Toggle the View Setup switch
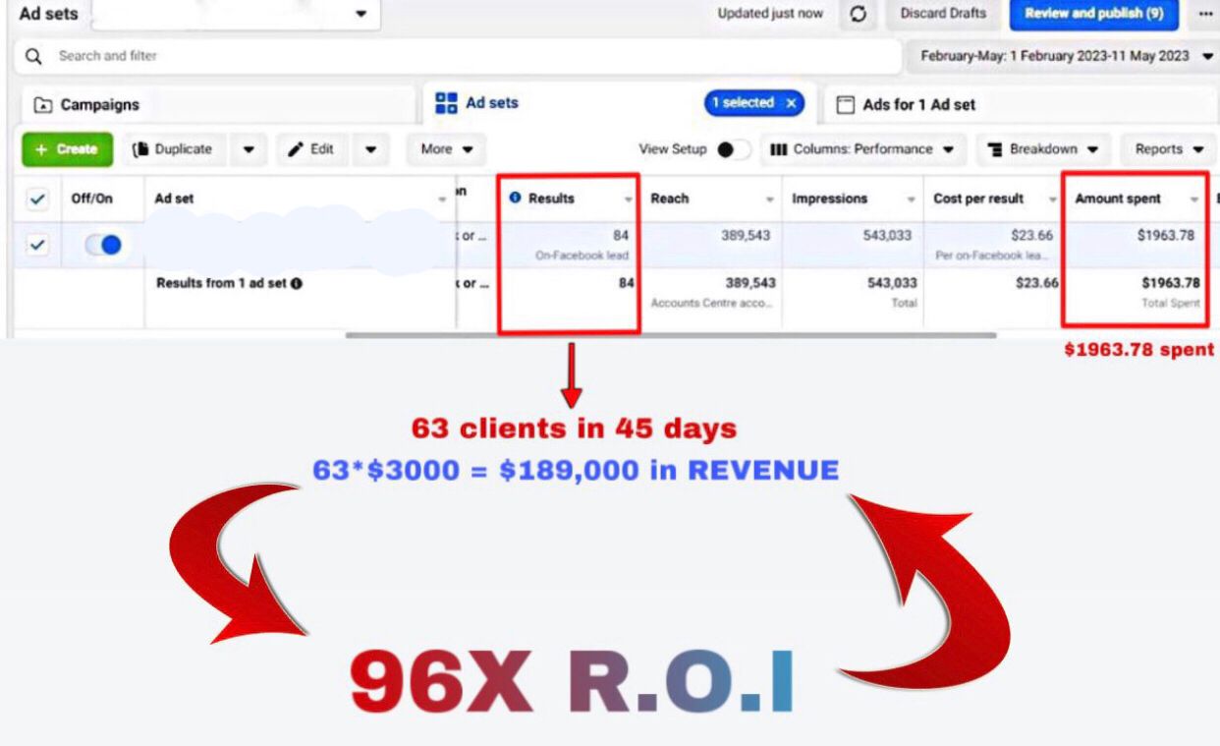The image size is (1220, 746). click(x=732, y=149)
